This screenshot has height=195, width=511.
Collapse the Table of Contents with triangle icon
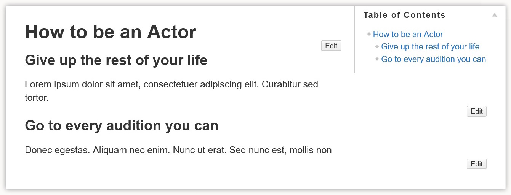[x=495, y=15]
